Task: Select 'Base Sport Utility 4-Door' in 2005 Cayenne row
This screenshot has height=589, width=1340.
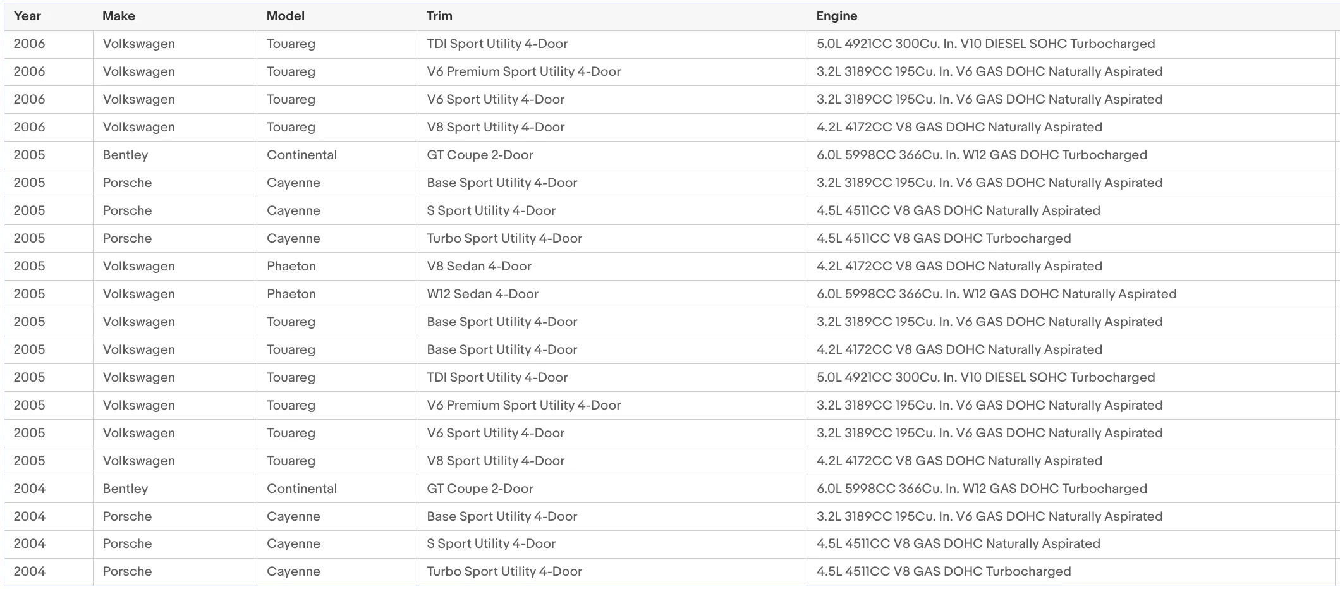Action: [x=502, y=183]
